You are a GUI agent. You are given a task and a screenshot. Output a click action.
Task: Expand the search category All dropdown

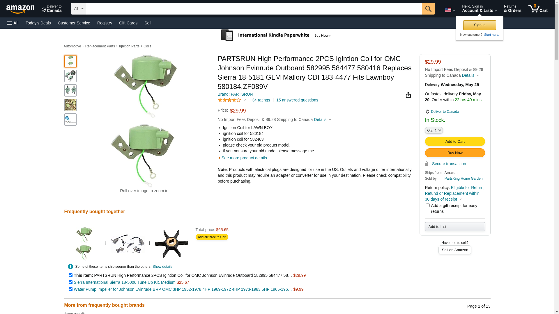click(x=79, y=9)
